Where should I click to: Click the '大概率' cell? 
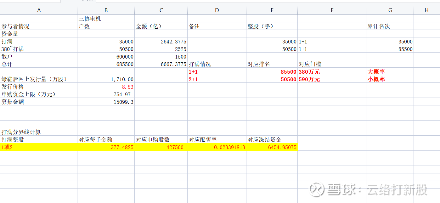[x=390, y=71]
